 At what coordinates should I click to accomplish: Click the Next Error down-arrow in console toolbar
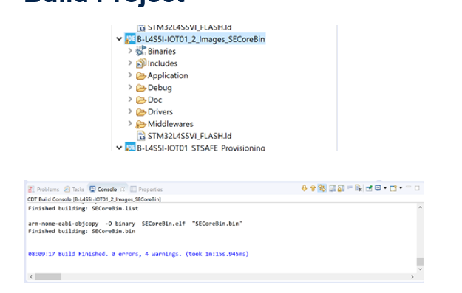point(305,188)
